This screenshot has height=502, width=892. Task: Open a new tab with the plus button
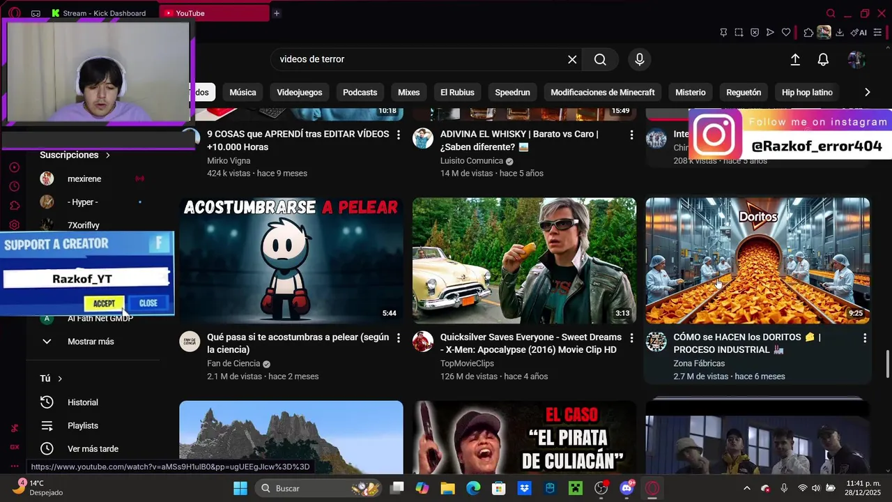(277, 13)
